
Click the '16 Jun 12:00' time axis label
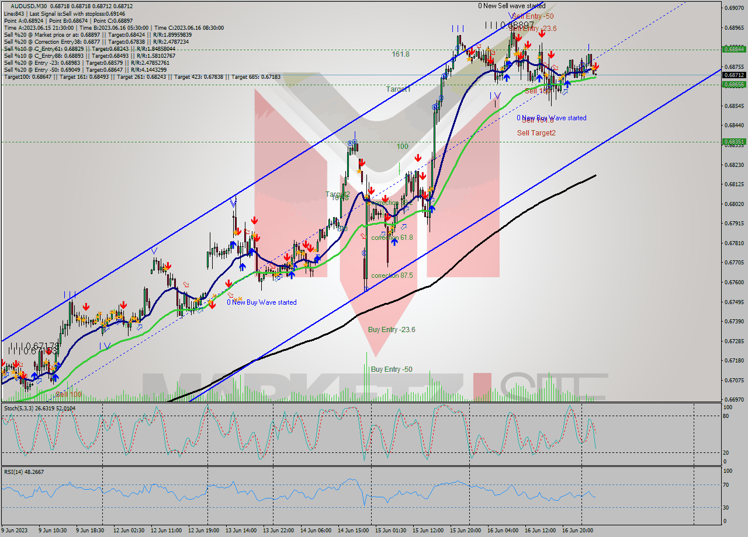pos(540,531)
